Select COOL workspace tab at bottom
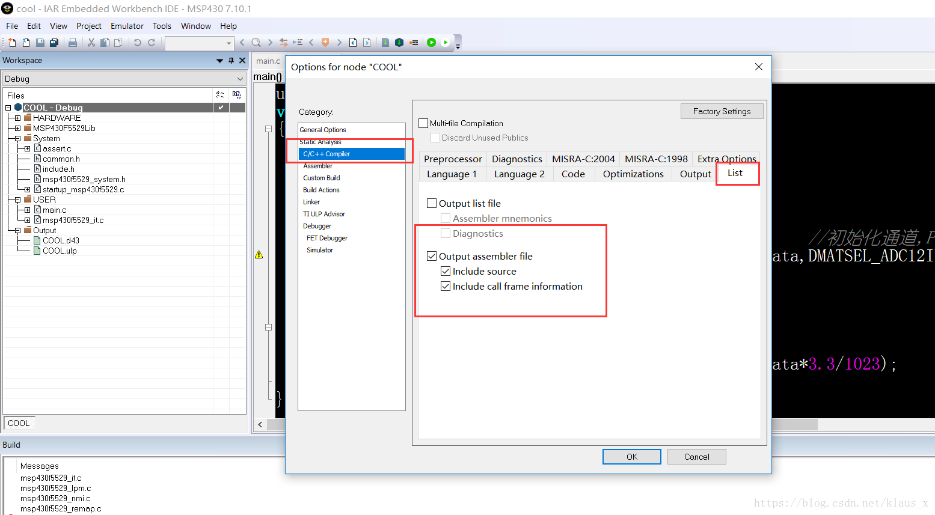This screenshot has width=935, height=515. pos(19,423)
